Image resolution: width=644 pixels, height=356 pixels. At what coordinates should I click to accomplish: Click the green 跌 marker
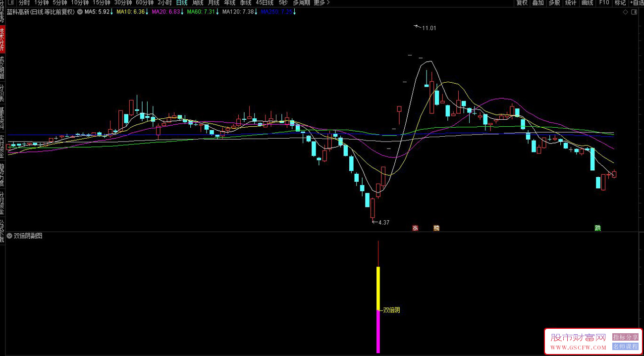tap(598, 228)
